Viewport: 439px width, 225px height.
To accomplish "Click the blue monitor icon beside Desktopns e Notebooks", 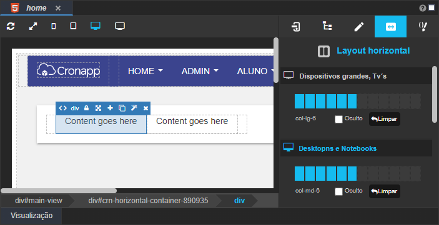I will 289,147.
